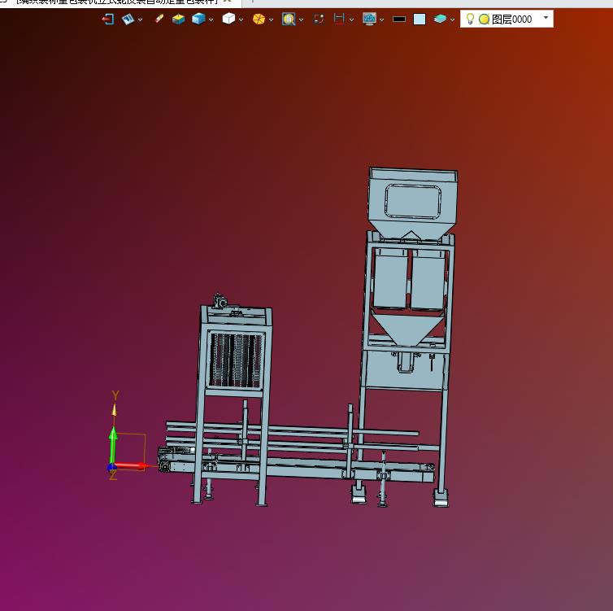The width and height of the screenshot is (613, 611).
Task: Expand the white cube display dropdown
Action: [241, 20]
